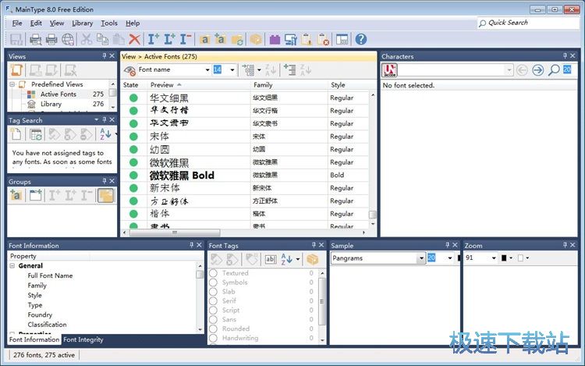Open the Font name preview dropdown
The height and width of the screenshot is (366, 585).
tap(207, 70)
